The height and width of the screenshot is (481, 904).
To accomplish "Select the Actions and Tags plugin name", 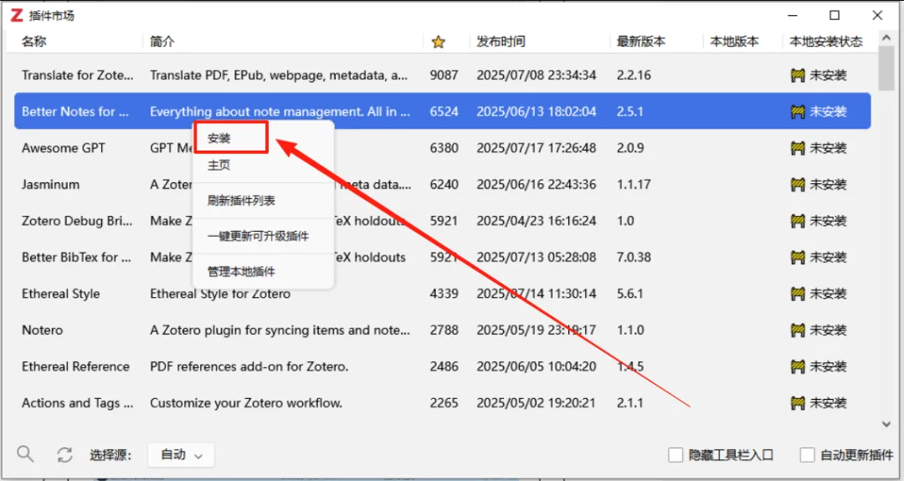I will (x=77, y=402).
